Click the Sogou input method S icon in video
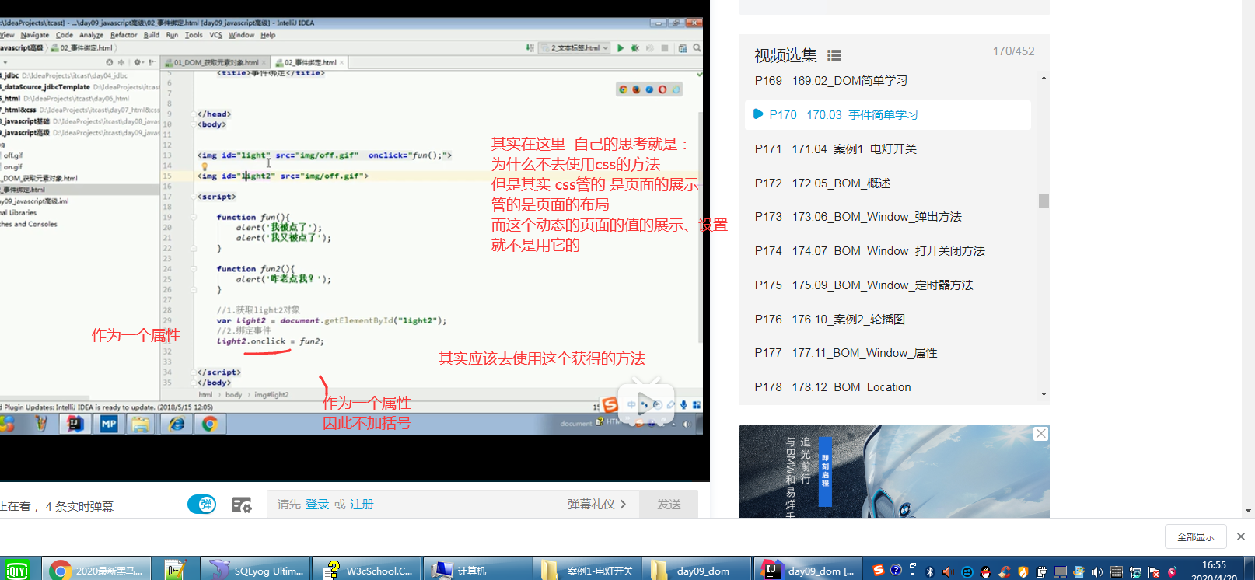The width and height of the screenshot is (1255, 580). pos(610,405)
